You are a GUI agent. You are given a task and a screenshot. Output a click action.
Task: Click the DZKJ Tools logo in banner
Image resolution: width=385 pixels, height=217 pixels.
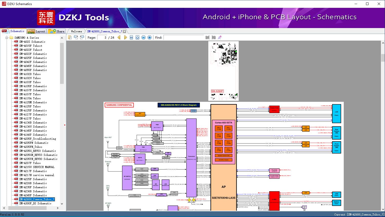(73, 18)
